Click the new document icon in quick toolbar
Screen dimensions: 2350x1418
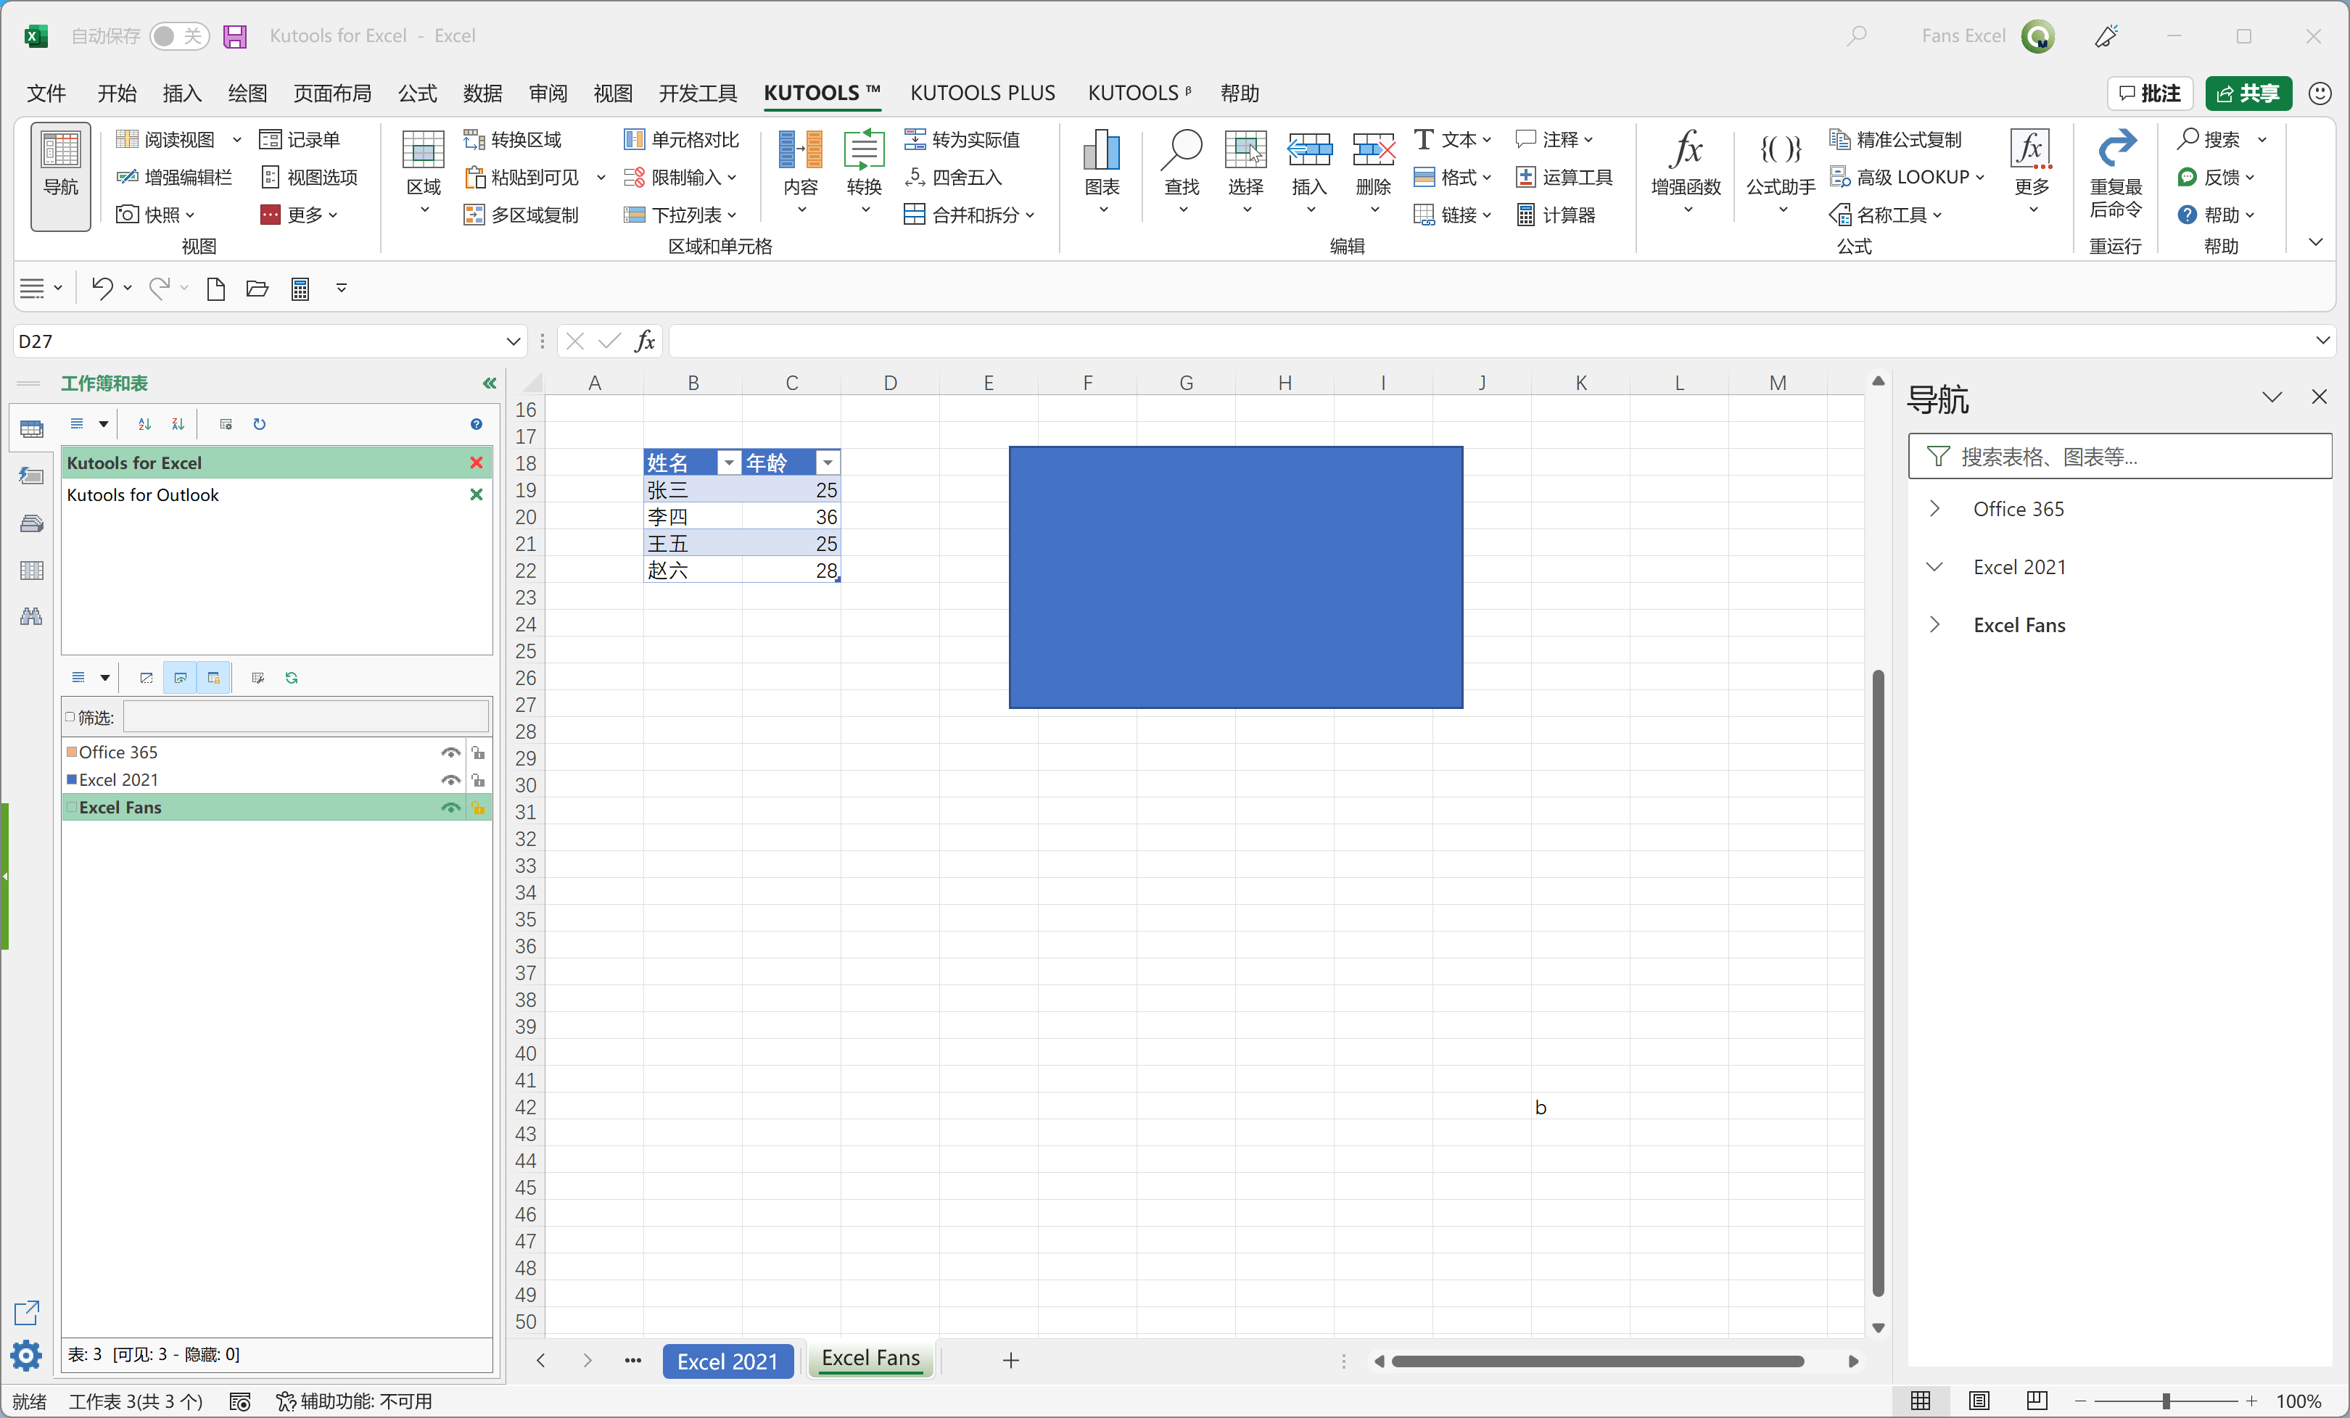point(215,289)
